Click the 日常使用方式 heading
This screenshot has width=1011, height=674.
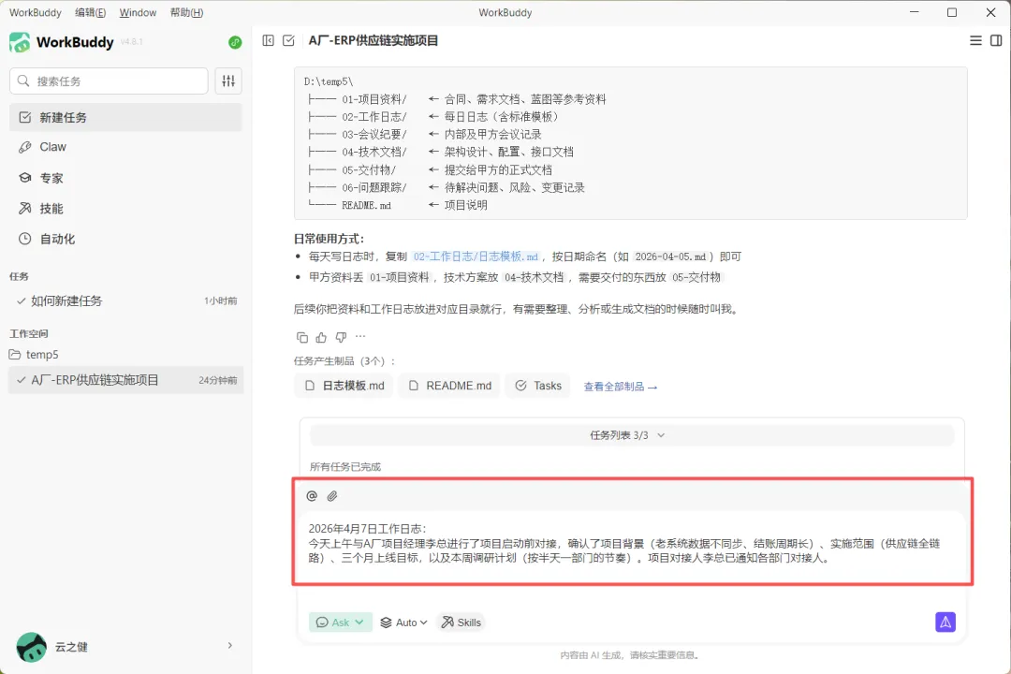(x=329, y=239)
